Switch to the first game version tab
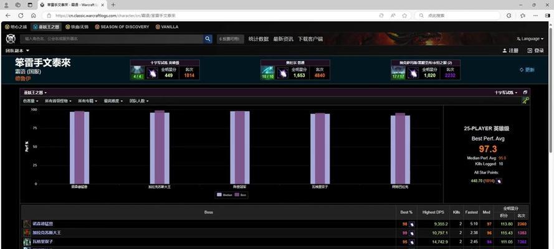 (x=16, y=27)
